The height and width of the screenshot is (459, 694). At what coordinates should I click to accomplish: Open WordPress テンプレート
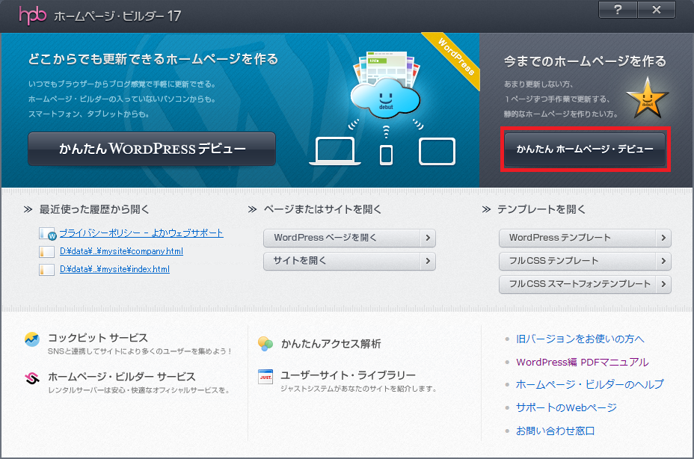pyautogui.click(x=585, y=238)
